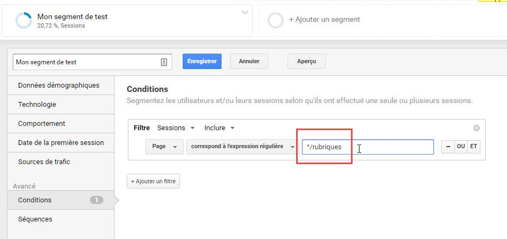Add an OU condition
This screenshot has width=507, height=239.
coord(461,147)
